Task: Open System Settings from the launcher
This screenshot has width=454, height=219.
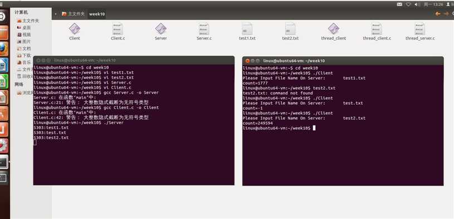Action: tap(3, 145)
